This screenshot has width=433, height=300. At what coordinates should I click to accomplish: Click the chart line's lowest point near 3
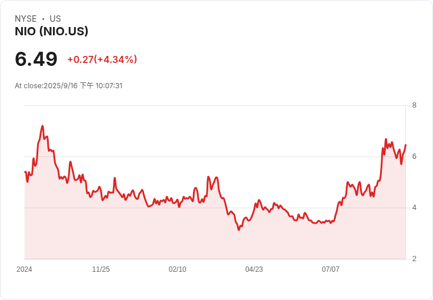click(x=238, y=229)
